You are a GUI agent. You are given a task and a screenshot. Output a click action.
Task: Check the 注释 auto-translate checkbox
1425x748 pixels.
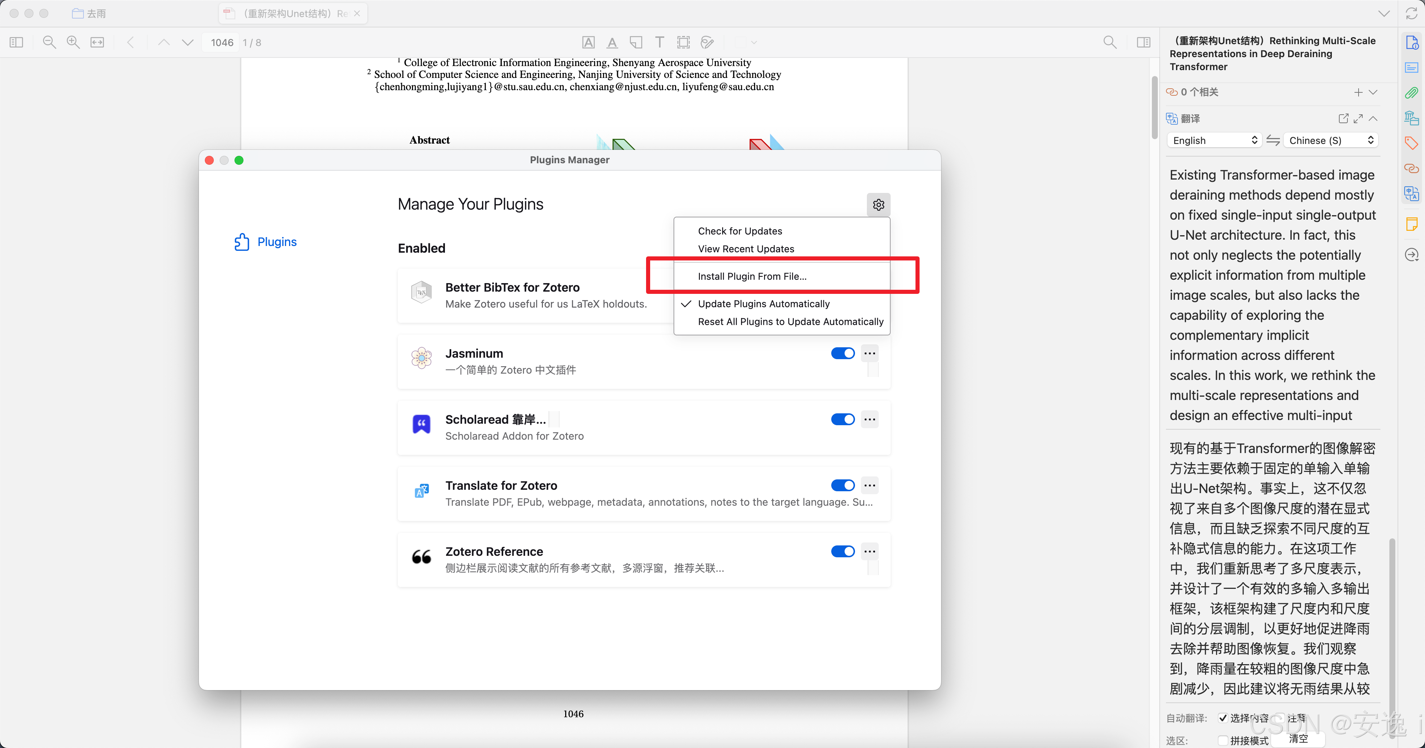pyautogui.click(x=1280, y=718)
